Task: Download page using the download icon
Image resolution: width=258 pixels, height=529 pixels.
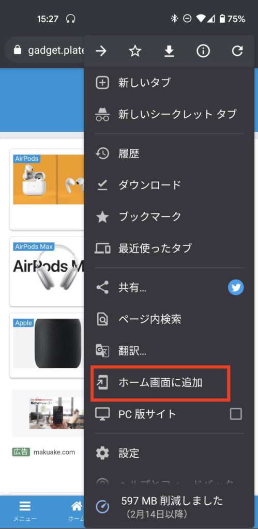Action: [169, 51]
